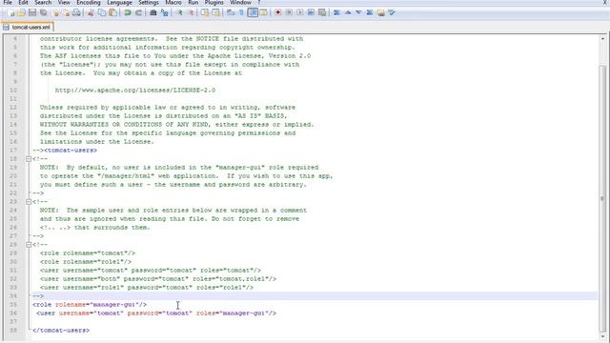Click the downward triangle plugin toolbar icon
Image resolution: width=610 pixels, height=343 pixels.
[358, 12]
